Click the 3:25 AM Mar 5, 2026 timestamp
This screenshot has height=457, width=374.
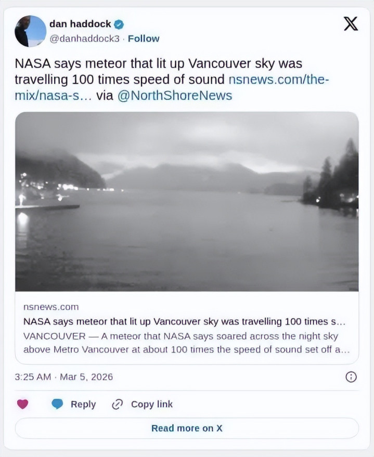coord(64,377)
